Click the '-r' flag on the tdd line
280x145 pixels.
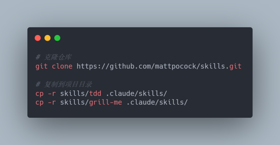[52, 94]
